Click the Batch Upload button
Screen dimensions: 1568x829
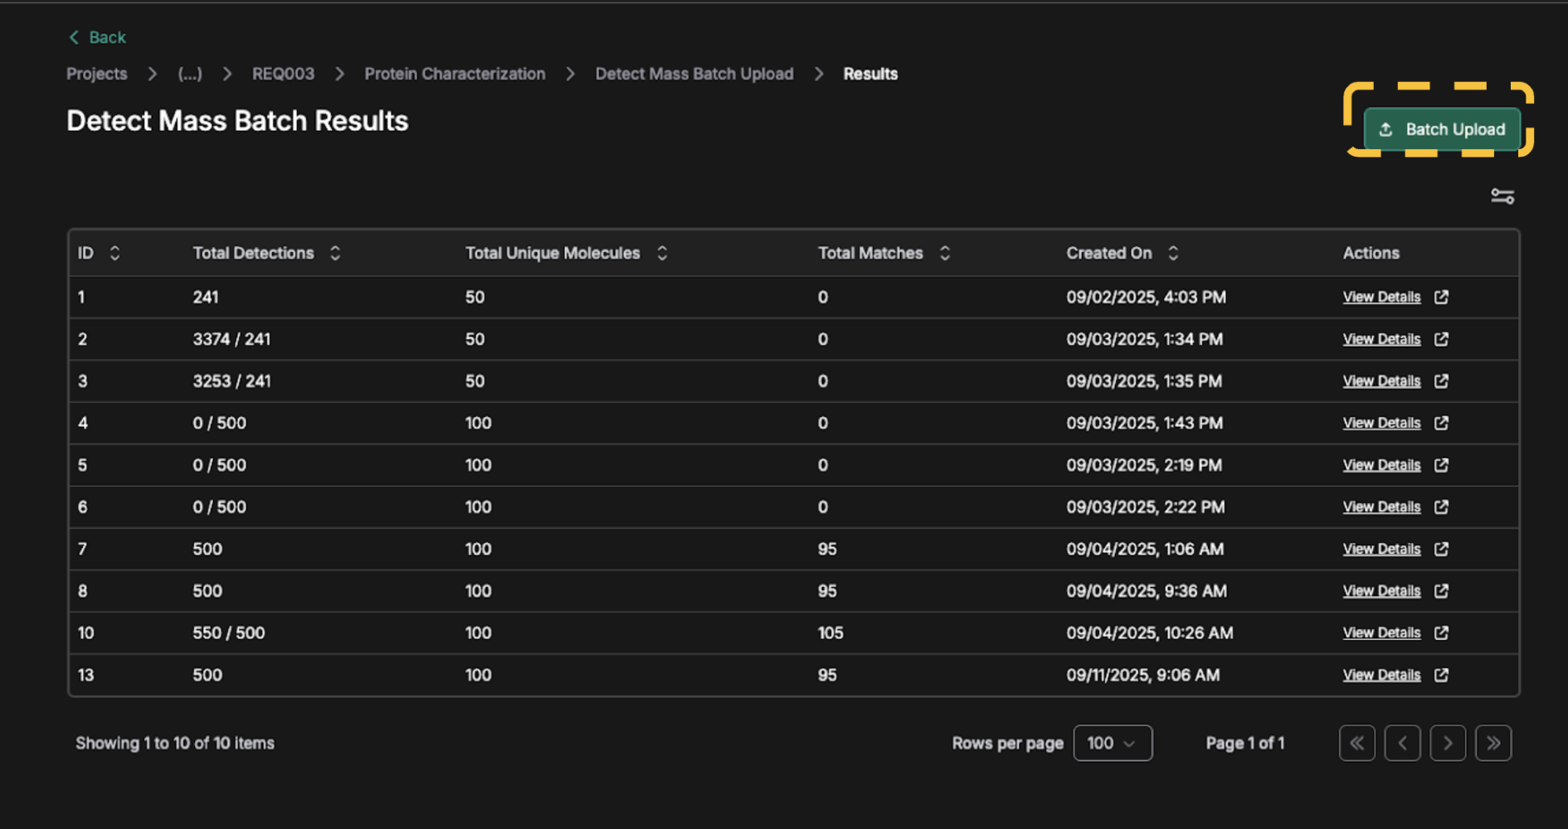(1442, 129)
